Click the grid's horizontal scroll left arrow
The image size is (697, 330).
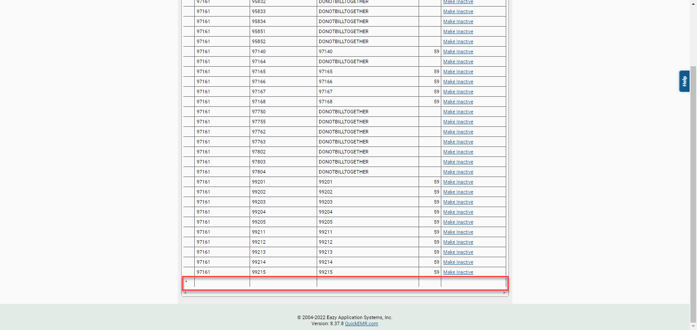click(x=185, y=293)
